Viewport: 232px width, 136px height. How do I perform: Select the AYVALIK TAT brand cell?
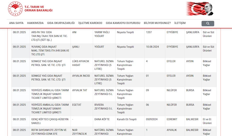(x=80, y=90)
